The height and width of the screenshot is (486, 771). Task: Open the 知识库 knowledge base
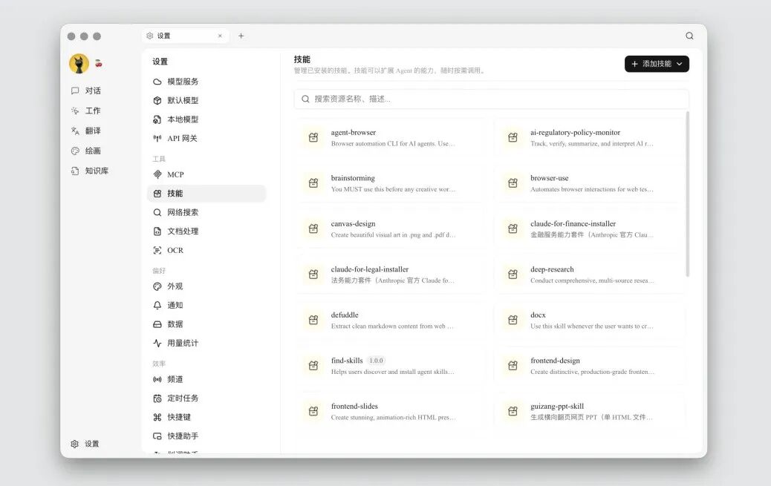89,171
